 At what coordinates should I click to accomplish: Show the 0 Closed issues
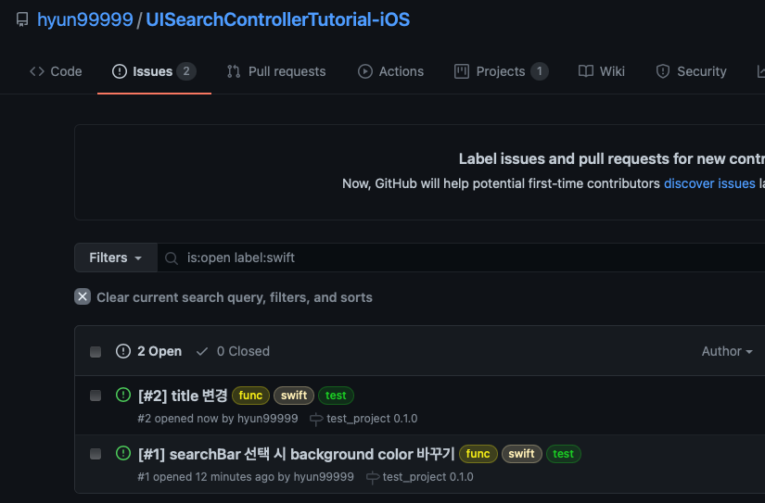click(x=233, y=351)
